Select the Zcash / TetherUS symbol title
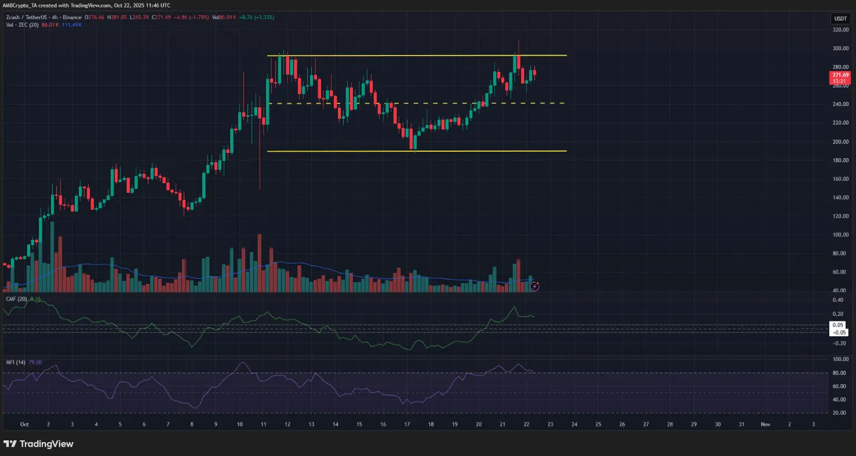 [28, 17]
